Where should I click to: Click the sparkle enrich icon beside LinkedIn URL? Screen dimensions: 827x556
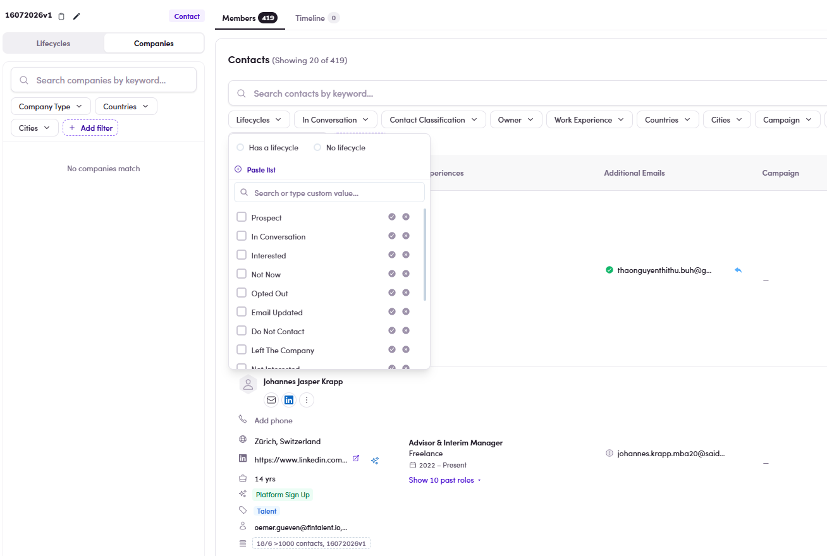tap(375, 460)
